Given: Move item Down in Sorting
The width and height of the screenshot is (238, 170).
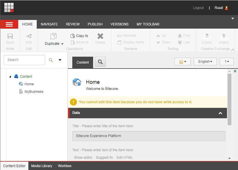Looking at the screenshot, I should [x=163, y=42].
